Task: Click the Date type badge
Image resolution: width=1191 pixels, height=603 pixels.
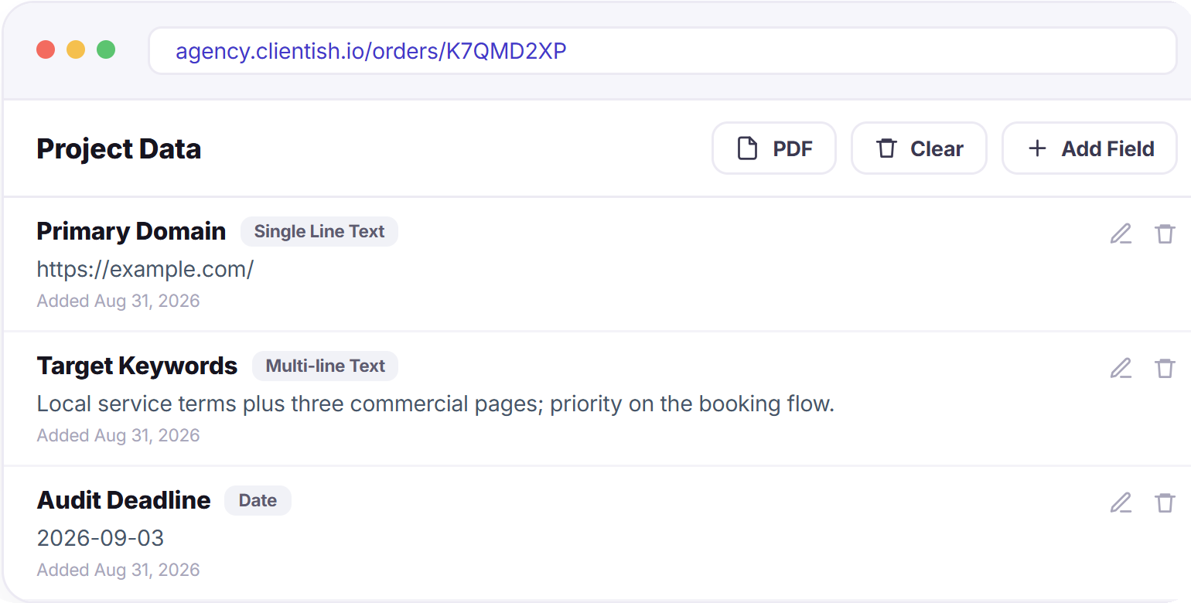Action: pos(258,501)
